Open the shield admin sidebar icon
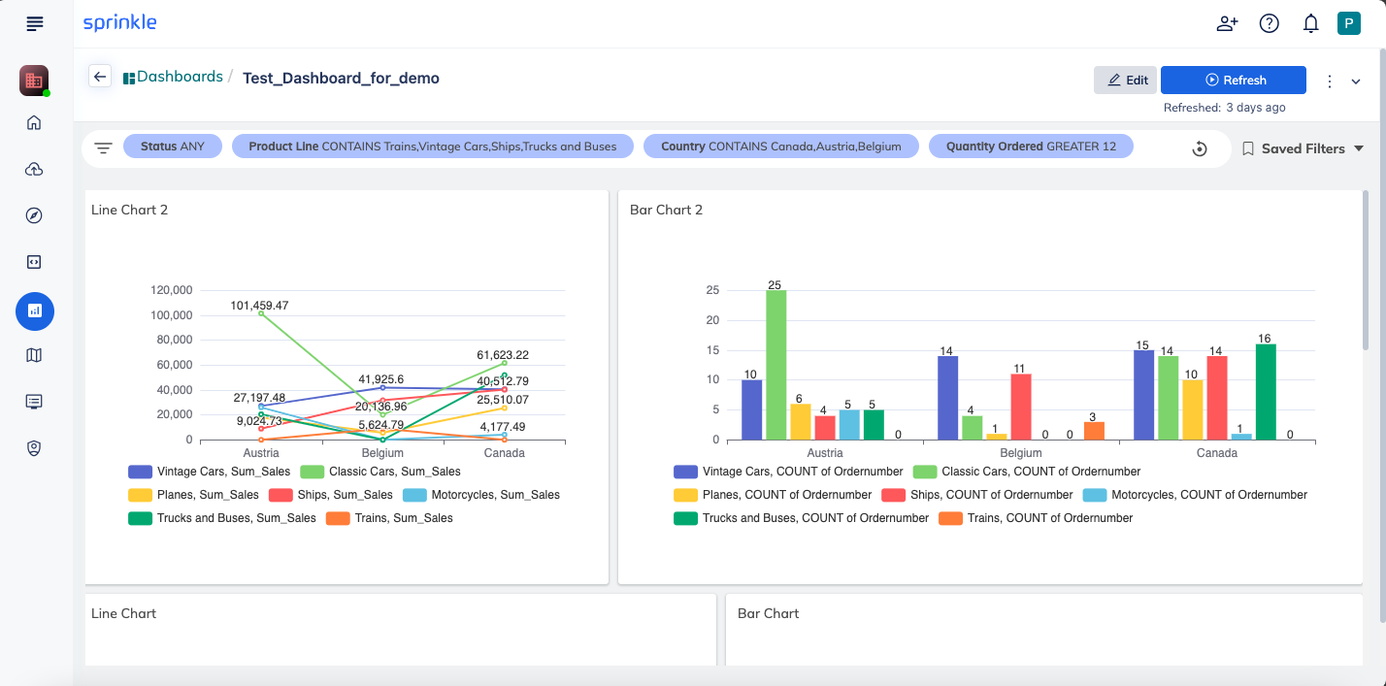 34,447
